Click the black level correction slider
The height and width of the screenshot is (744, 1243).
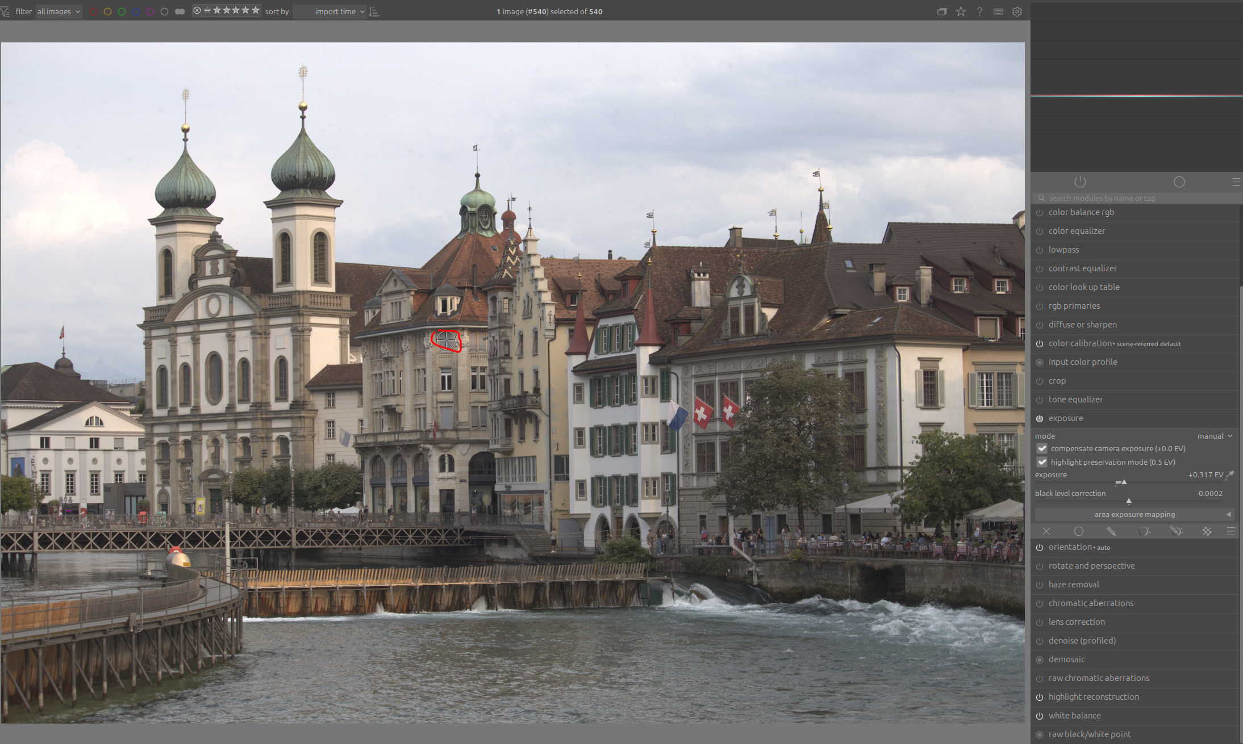[1128, 501]
